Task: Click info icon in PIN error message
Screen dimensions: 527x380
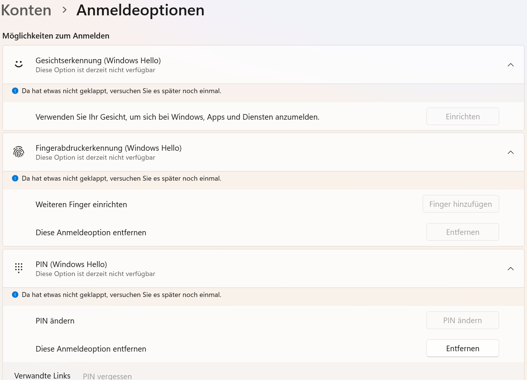Action: point(15,295)
